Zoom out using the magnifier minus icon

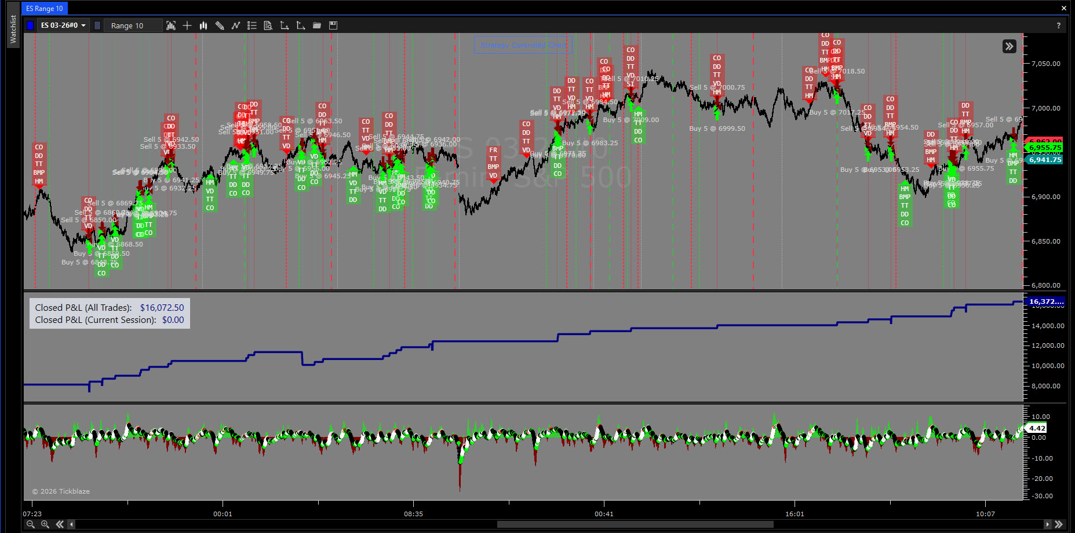(31, 524)
